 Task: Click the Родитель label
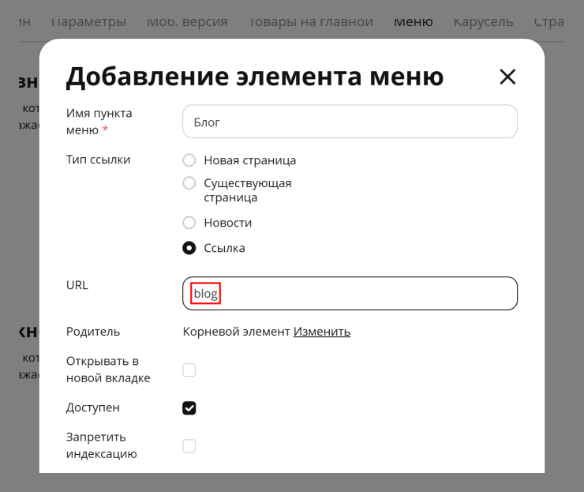click(93, 332)
